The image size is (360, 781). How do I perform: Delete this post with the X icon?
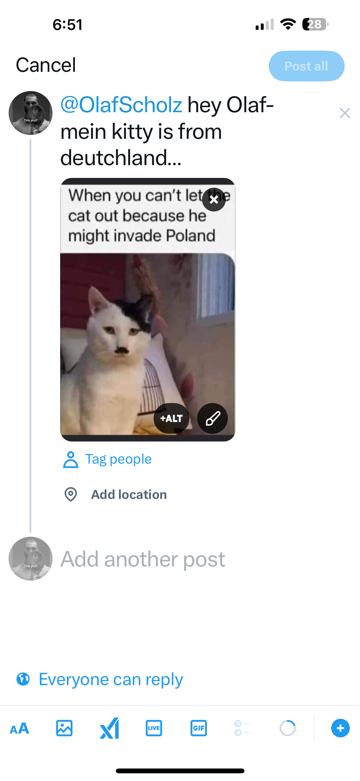pyautogui.click(x=345, y=113)
